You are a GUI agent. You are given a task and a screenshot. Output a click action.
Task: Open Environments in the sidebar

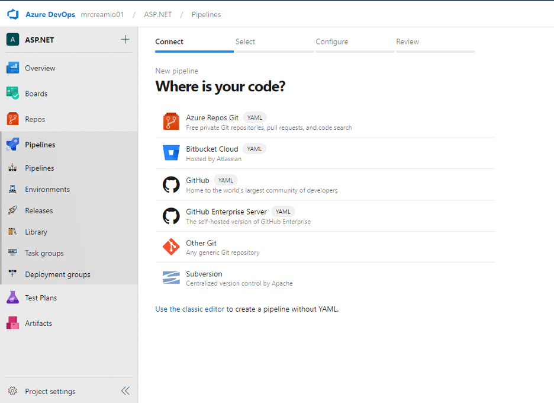tap(69, 189)
